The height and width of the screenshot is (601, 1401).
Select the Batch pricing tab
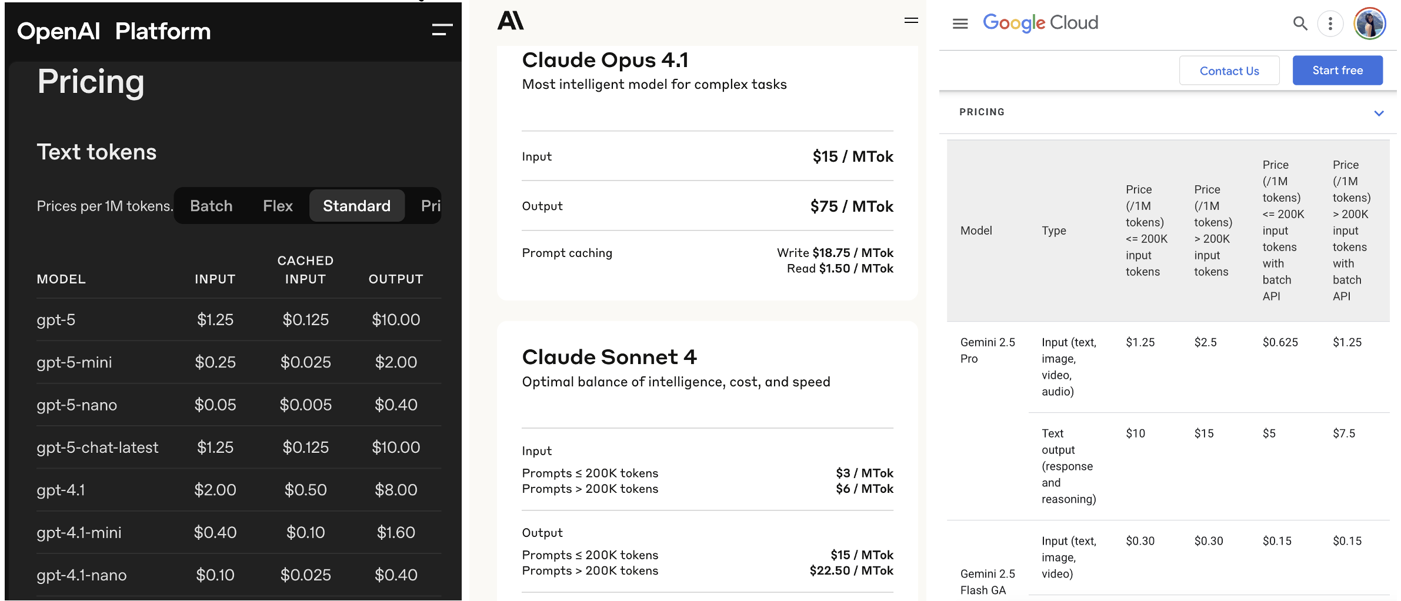pos(211,206)
